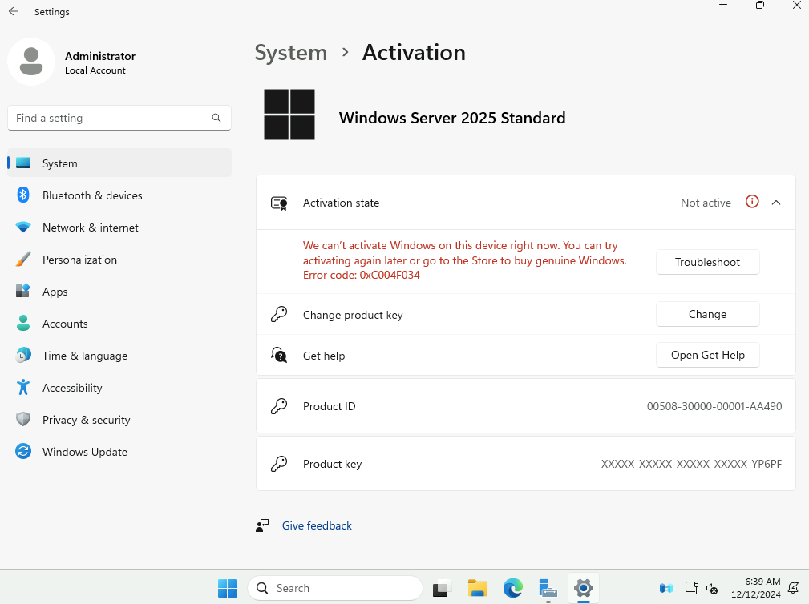
Task: Click the Network wifi icon in sidebar
Action: (x=23, y=228)
